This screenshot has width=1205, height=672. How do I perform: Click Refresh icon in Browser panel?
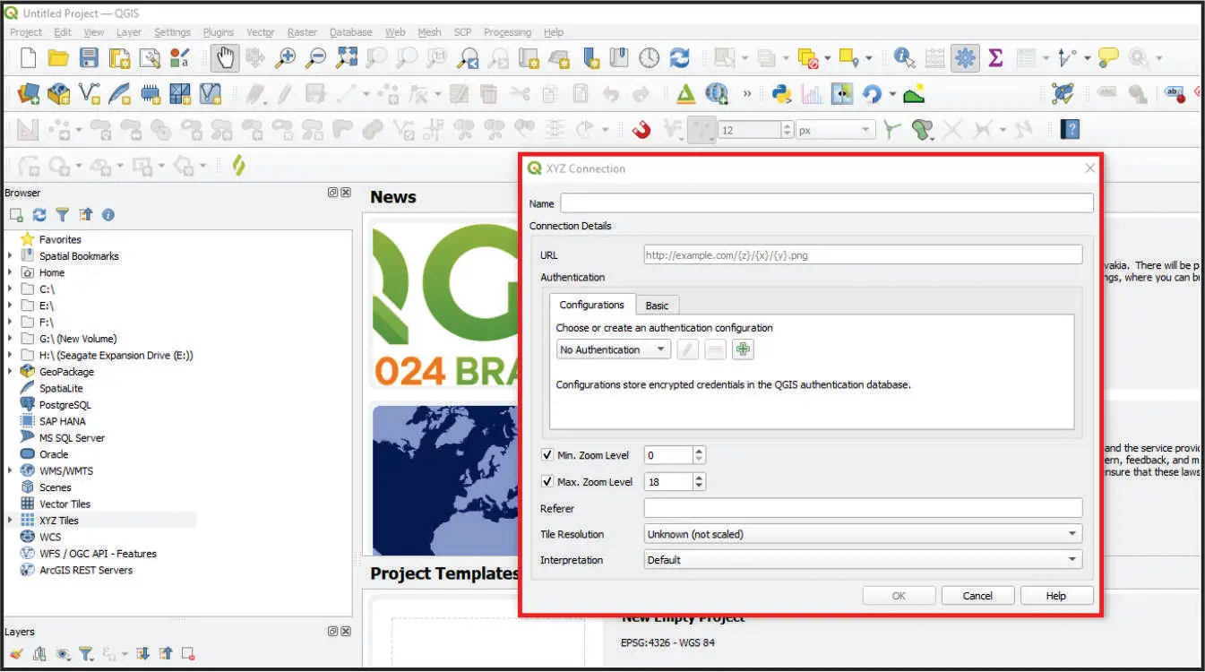coord(39,215)
